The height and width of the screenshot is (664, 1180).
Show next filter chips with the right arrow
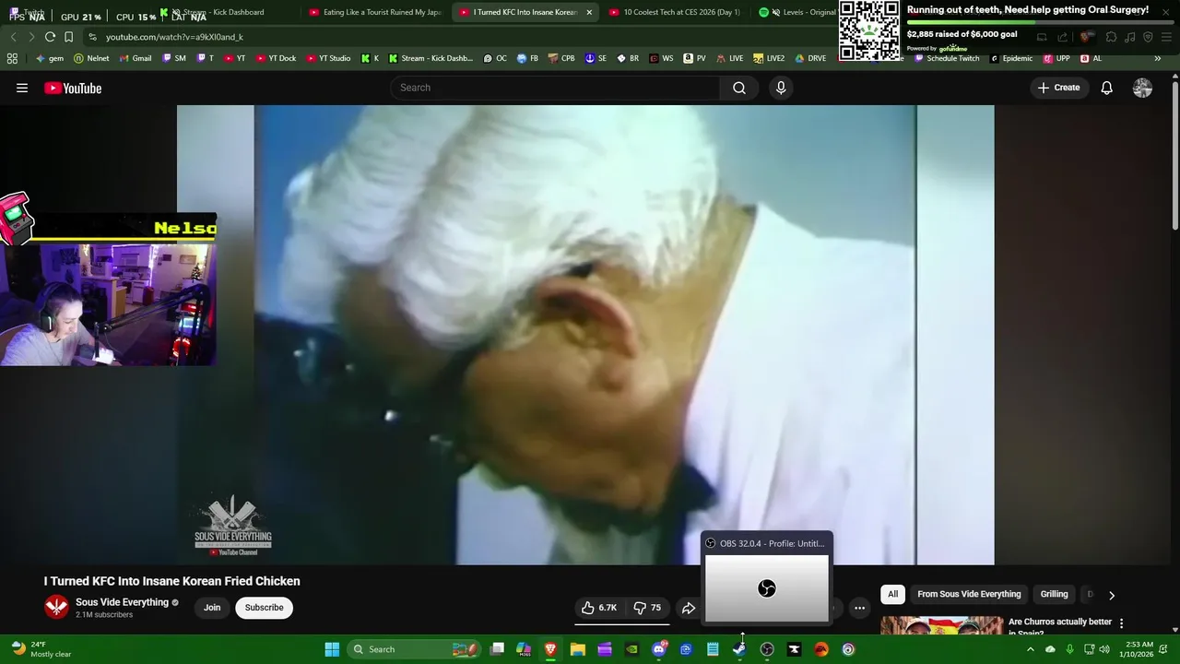[x=1111, y=595]
